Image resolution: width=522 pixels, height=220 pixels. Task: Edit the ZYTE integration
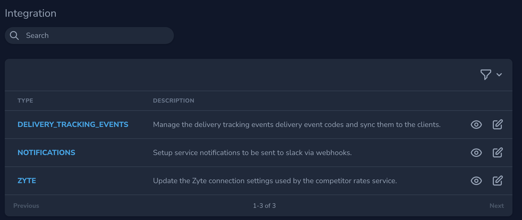pyautogui.click(x=498, y=181)
